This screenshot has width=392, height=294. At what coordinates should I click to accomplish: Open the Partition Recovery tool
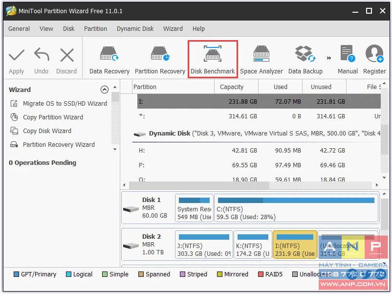point(160,60)
